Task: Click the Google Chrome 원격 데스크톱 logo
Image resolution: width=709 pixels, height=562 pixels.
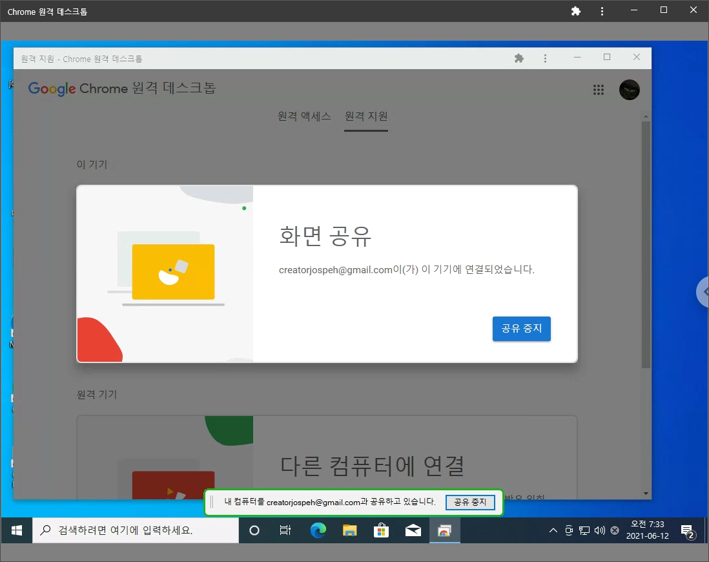Action: pyautogui.click(x=122, y=88)
